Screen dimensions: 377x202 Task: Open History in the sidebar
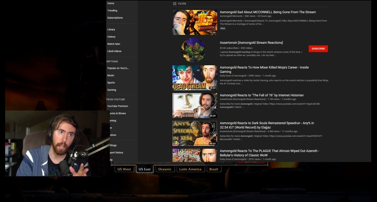tap(111, 37)
